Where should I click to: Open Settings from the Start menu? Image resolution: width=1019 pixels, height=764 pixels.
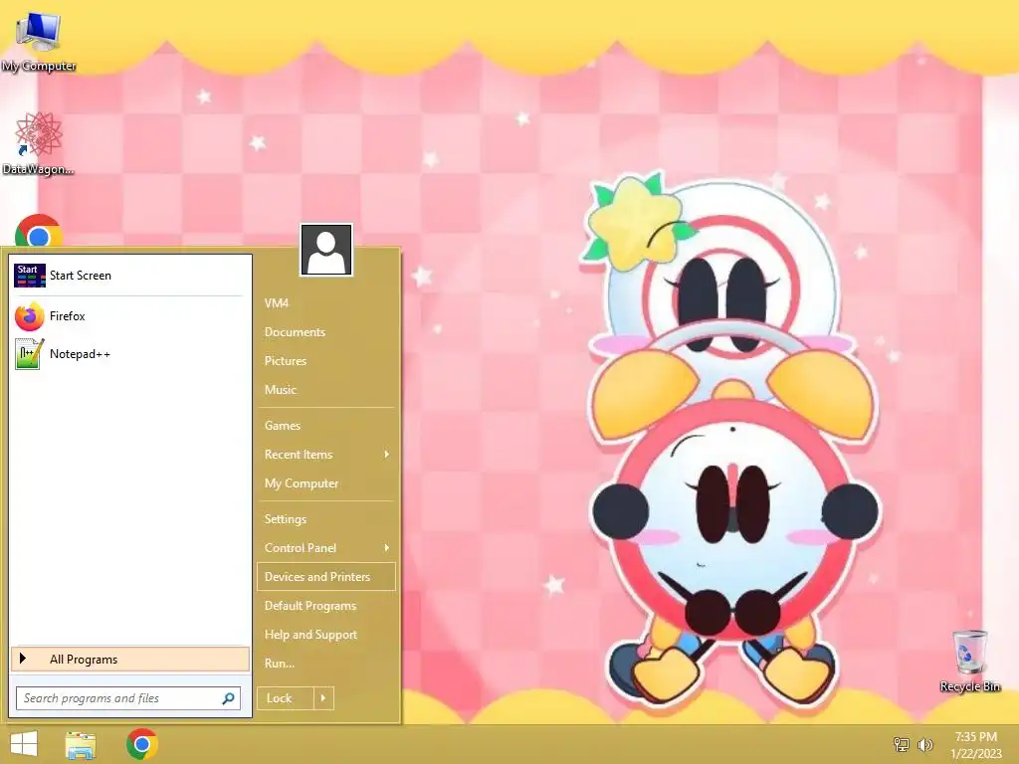click(x=326, y=519)
